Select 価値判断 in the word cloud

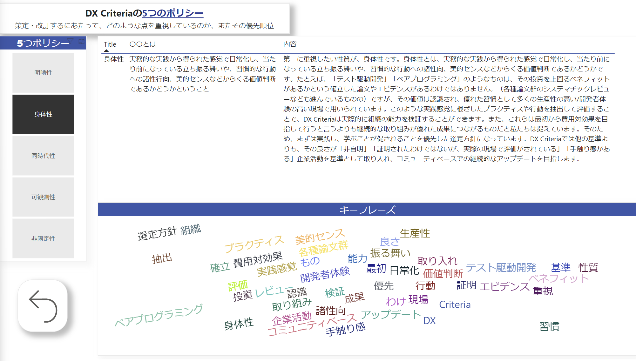coord(443,273)
